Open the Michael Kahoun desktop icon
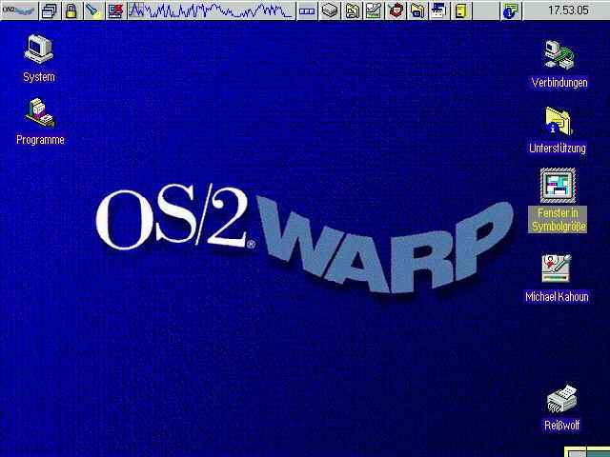The width and height of the screenshot is (610, 457). tap(557, 268)
